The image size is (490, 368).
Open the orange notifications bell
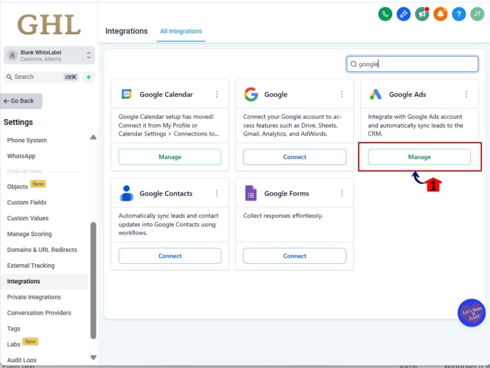click(440, 14)
